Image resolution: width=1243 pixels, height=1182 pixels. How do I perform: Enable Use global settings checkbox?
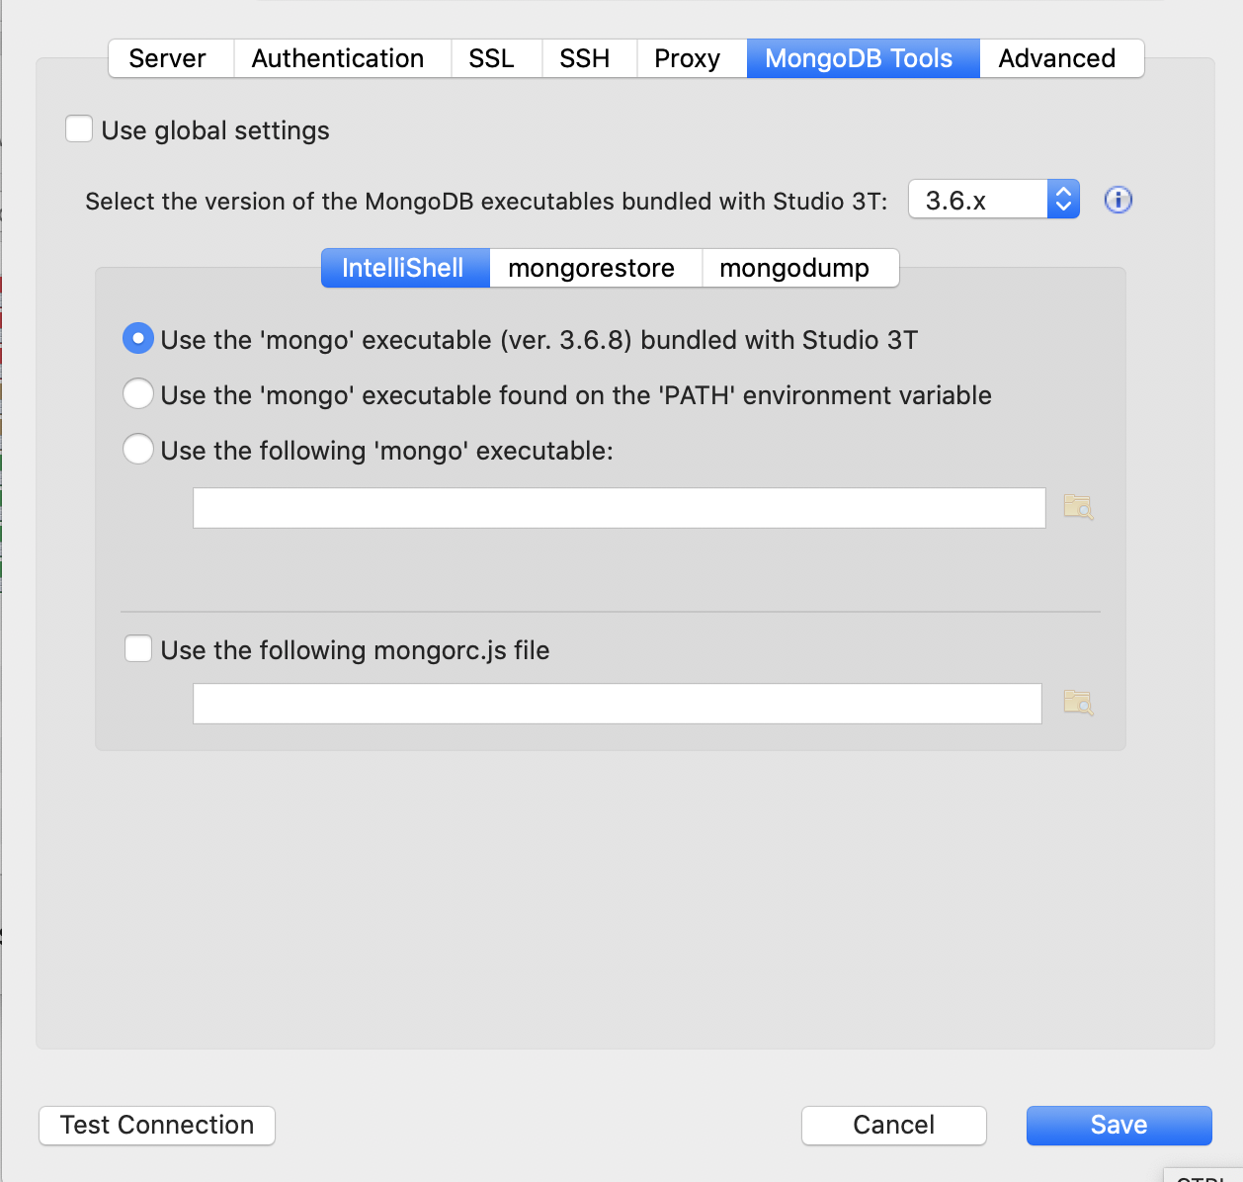point(79,129)
